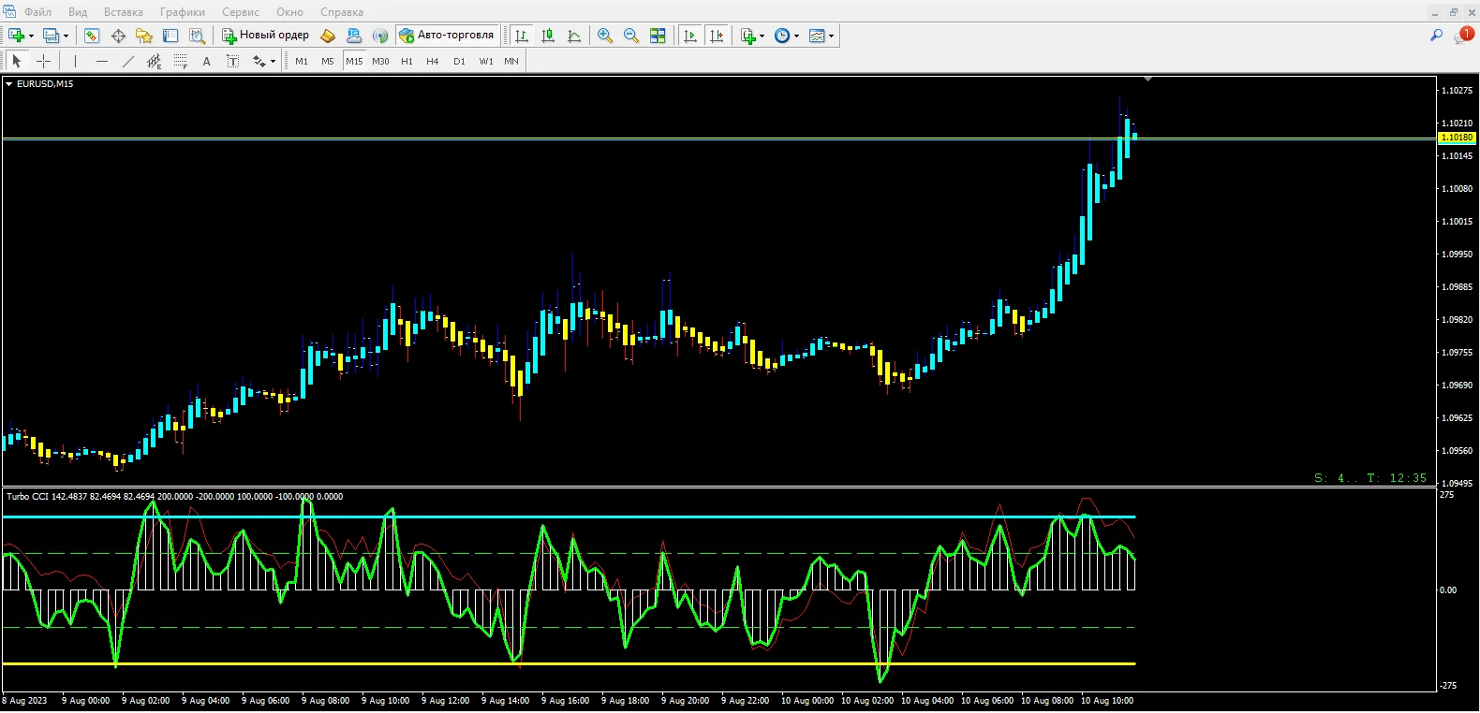Viewport: 1480px width, 713px height.
Task: Open the Файл menu
Action: point(37,12)
